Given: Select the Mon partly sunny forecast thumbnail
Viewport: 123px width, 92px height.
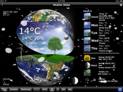Looking at the screenshot, I should [x=87, y=25].
